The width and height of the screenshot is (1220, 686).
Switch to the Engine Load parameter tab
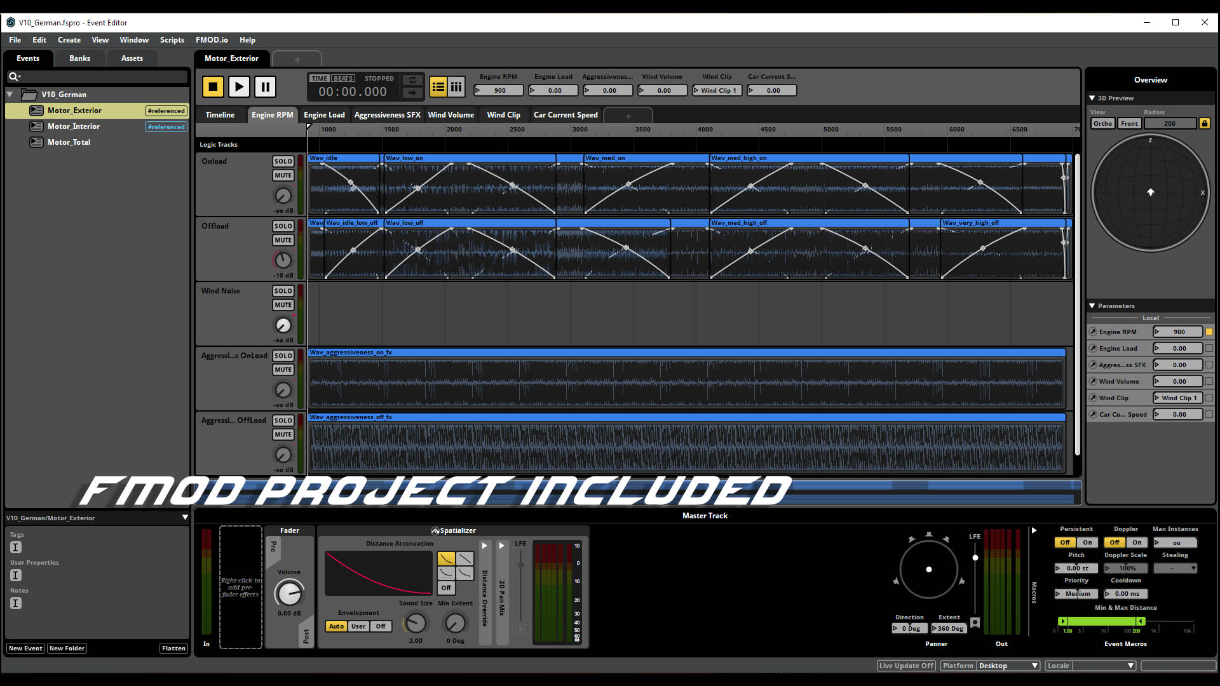pyautogui.click(x=324, y=115)
